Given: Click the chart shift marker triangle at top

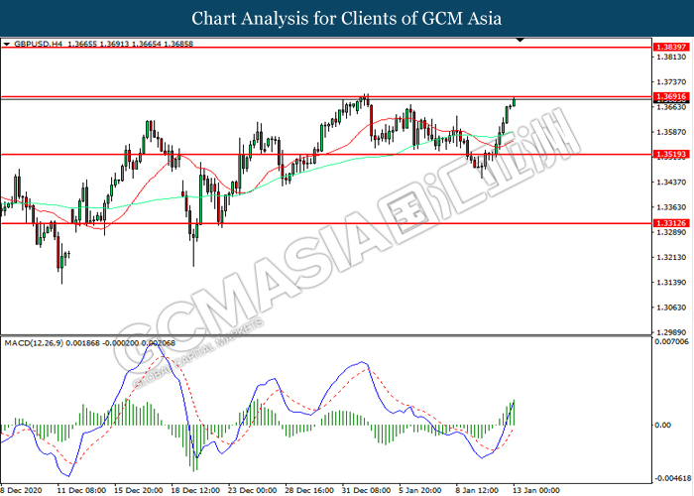Looking at the screenshot, I should click(520, 41).
